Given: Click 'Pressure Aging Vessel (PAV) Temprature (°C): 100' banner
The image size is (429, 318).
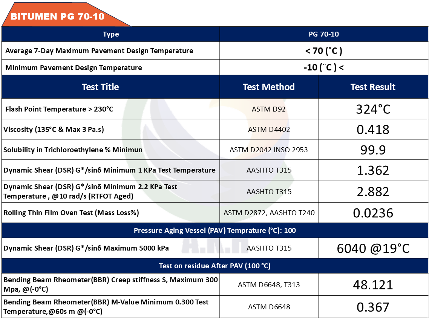Looking at the screenshot, I should pos(215,230).
